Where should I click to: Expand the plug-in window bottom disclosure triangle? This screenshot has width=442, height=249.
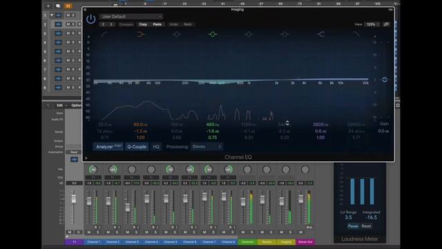click(x=86, y=158)
